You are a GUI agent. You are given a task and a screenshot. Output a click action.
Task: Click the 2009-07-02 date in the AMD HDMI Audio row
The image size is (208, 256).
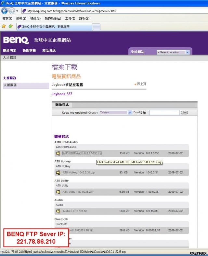(x=175, y=153)
